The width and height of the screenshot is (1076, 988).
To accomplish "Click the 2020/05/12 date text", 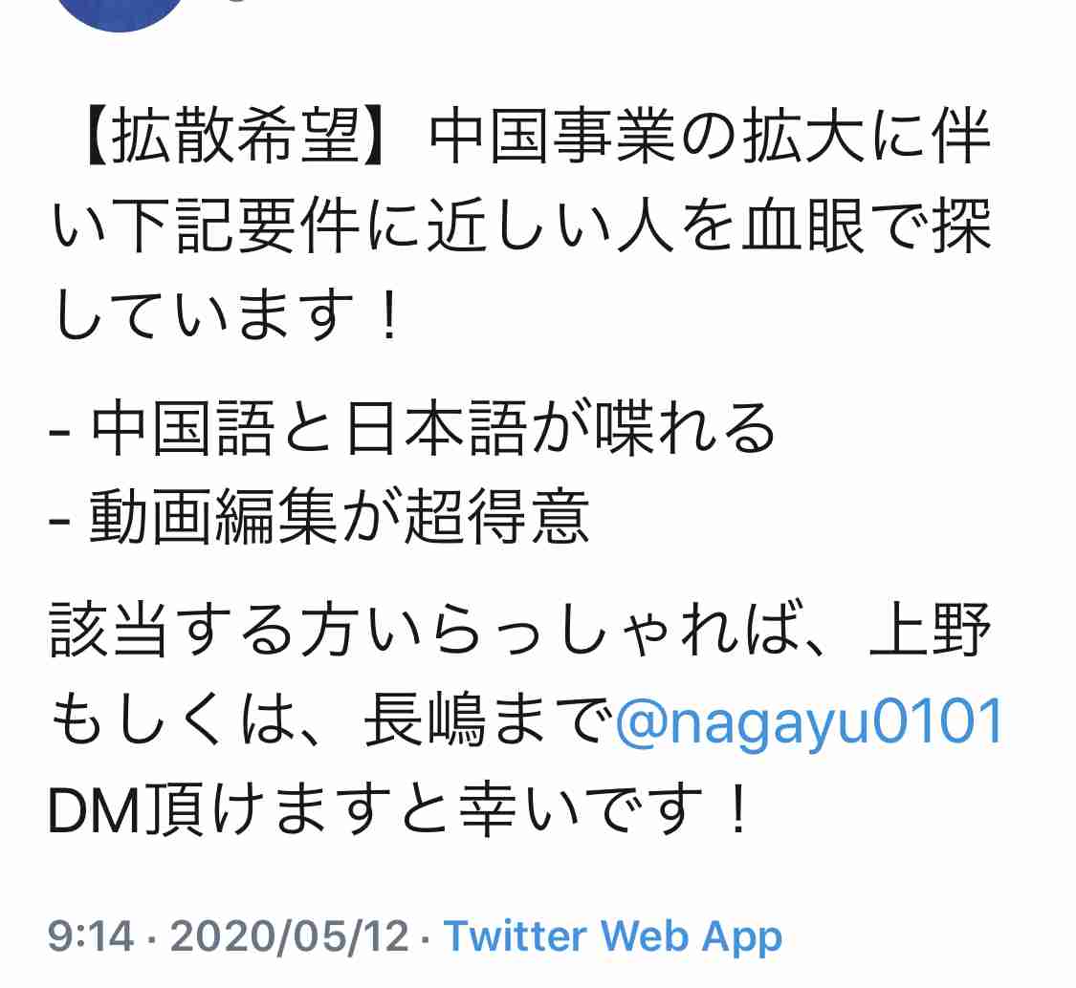I will [289, 936].
